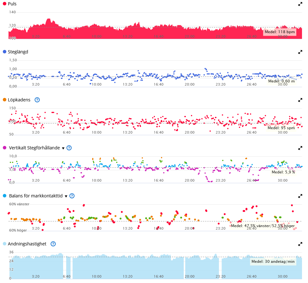Click the 140 axis value on Puls chart
The height and width of the screenshot is (283, 308).
12,12
